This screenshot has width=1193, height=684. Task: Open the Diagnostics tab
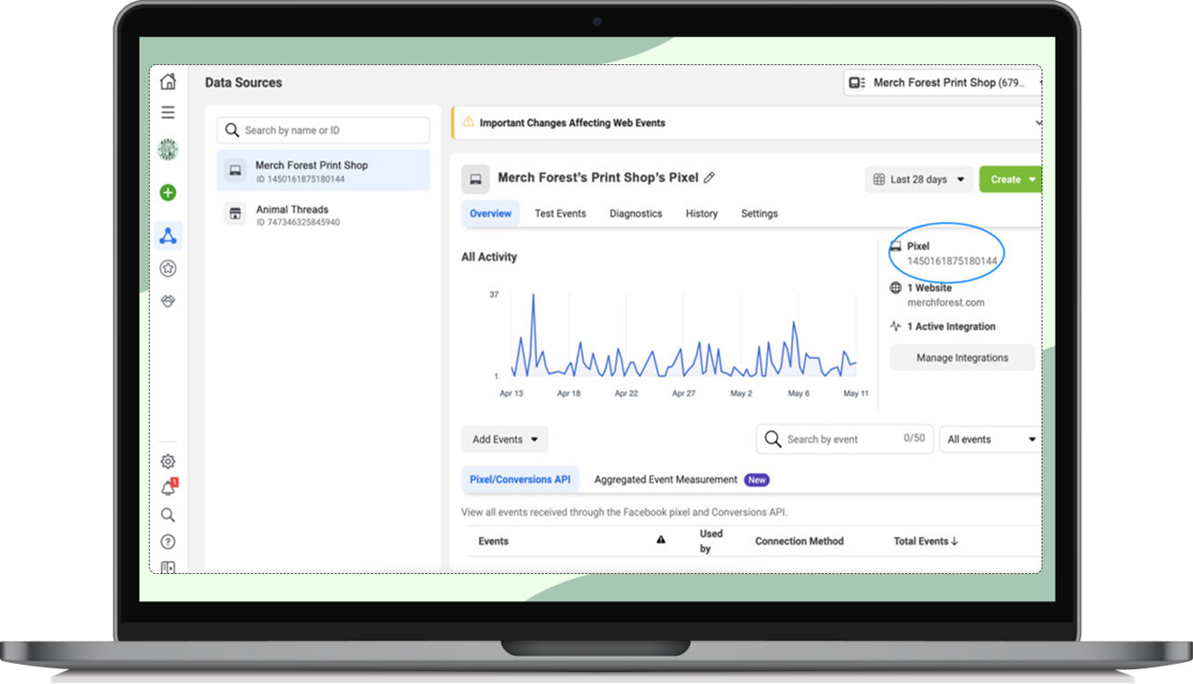pyautogui.click(x=636, y=214)
